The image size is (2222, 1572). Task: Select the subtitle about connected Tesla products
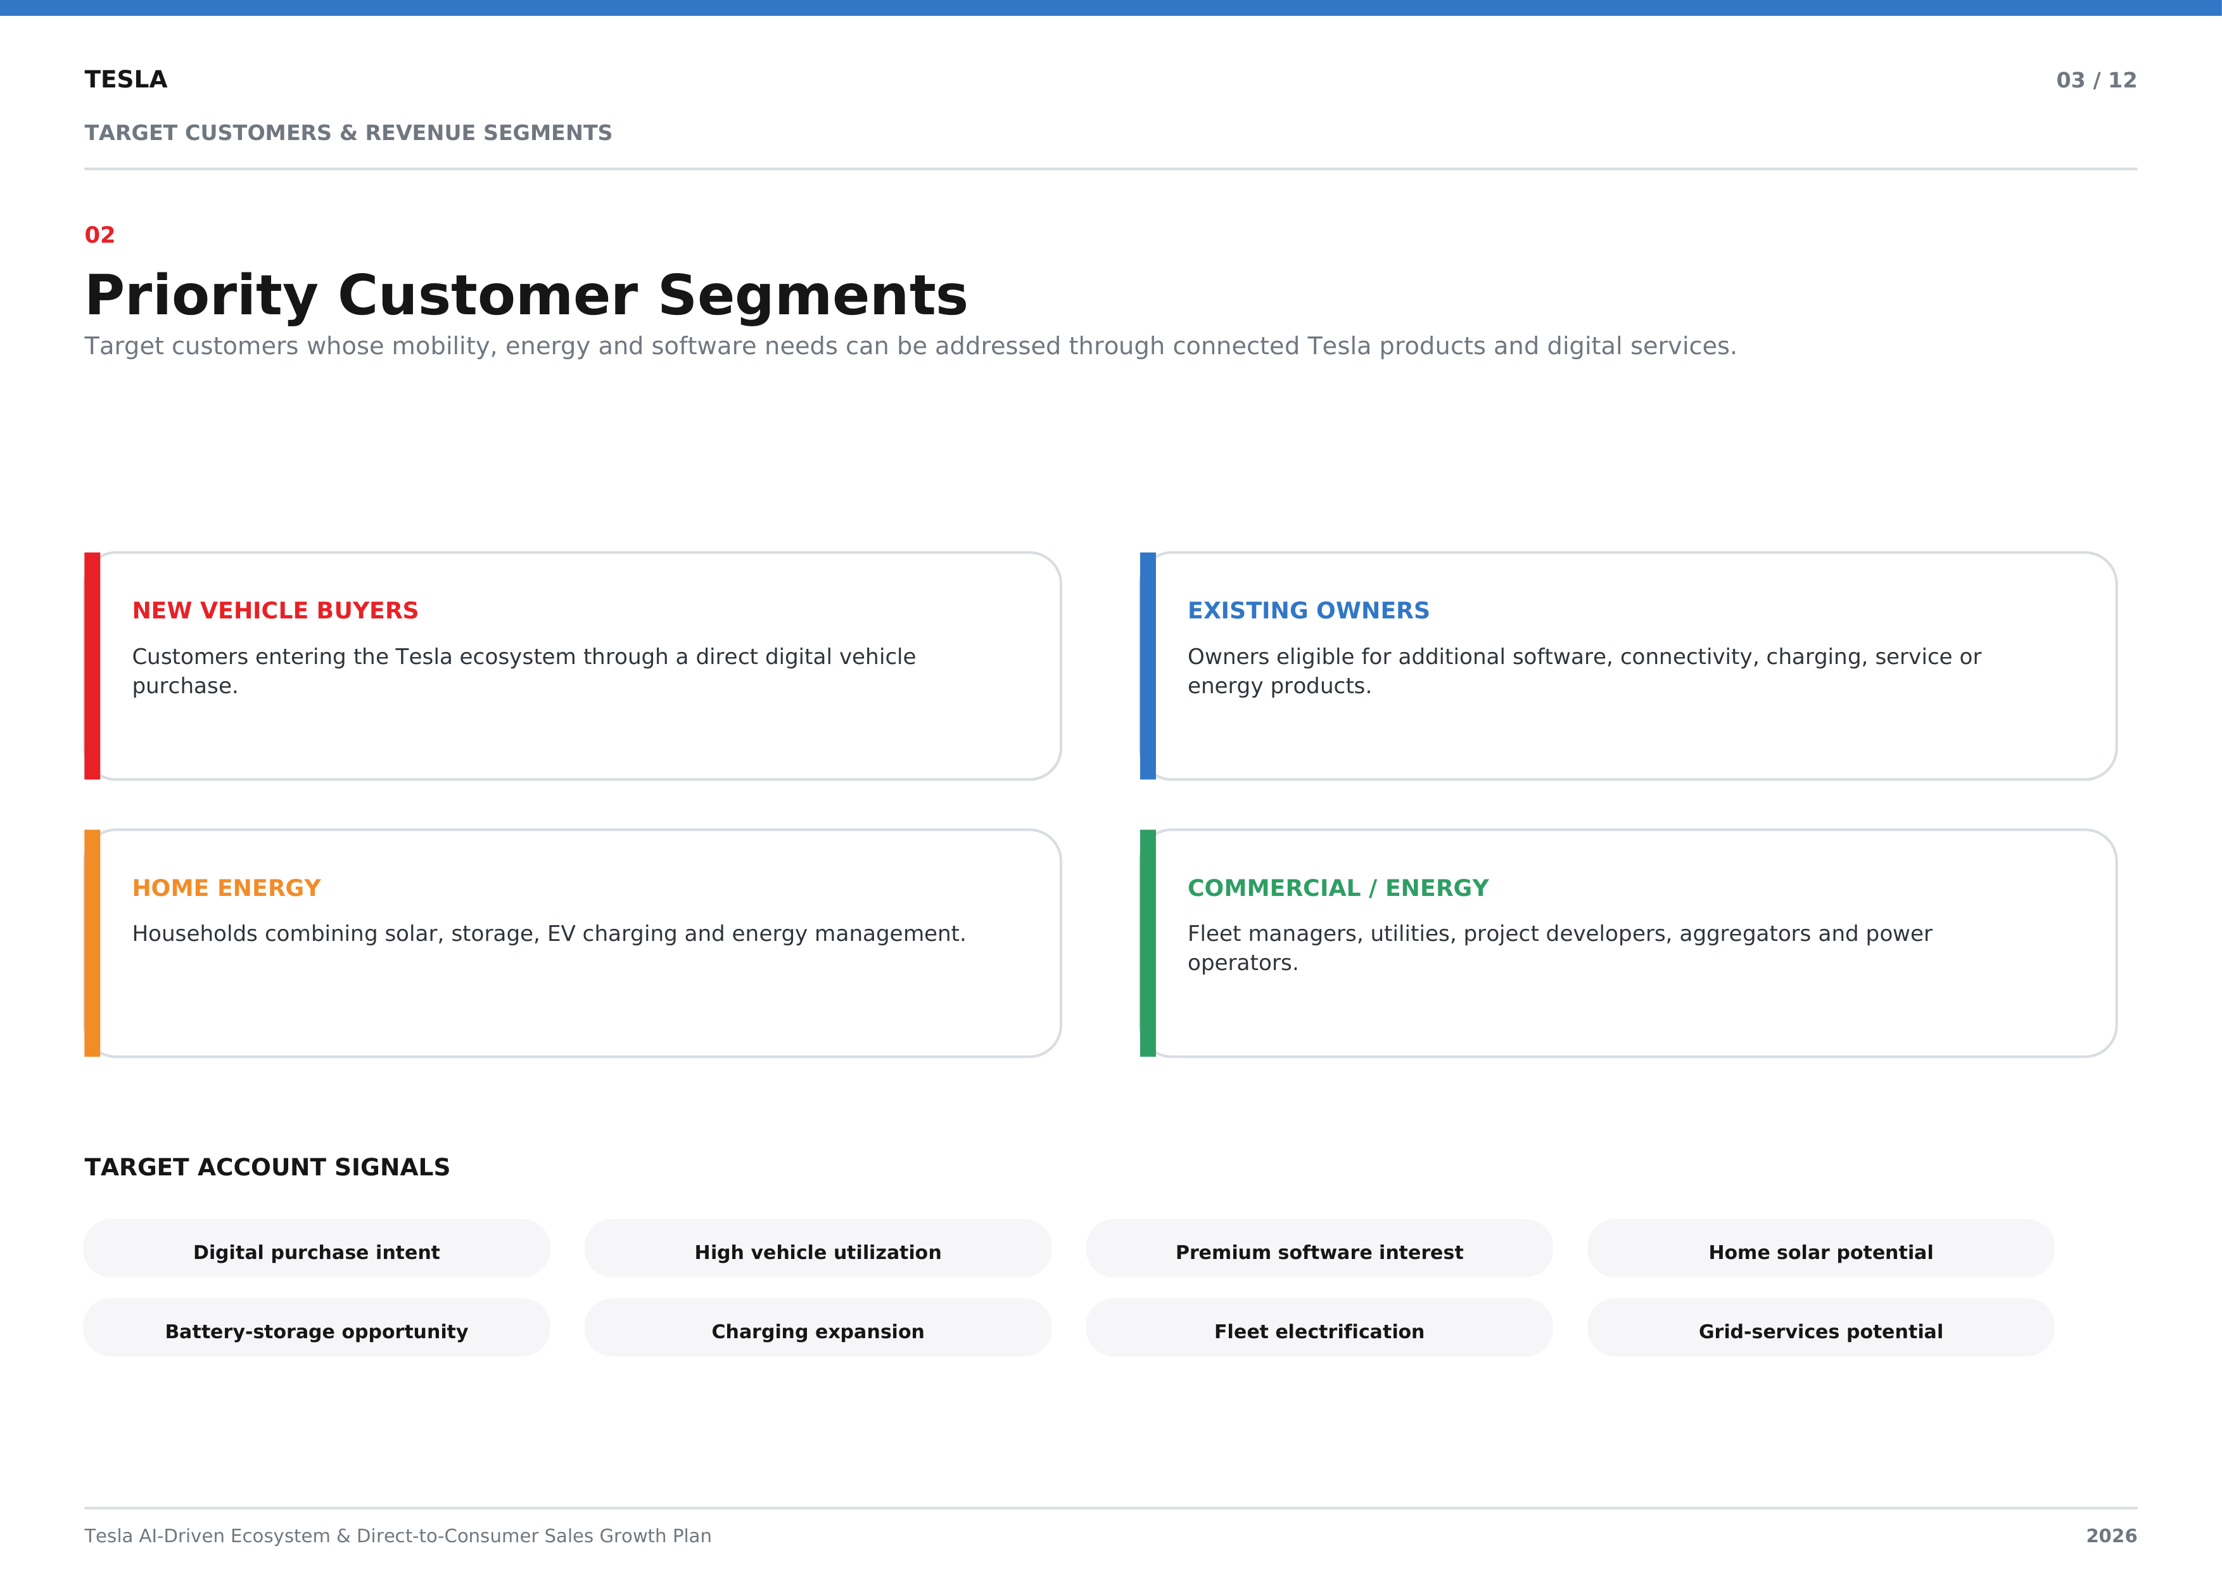pos(911,347)
